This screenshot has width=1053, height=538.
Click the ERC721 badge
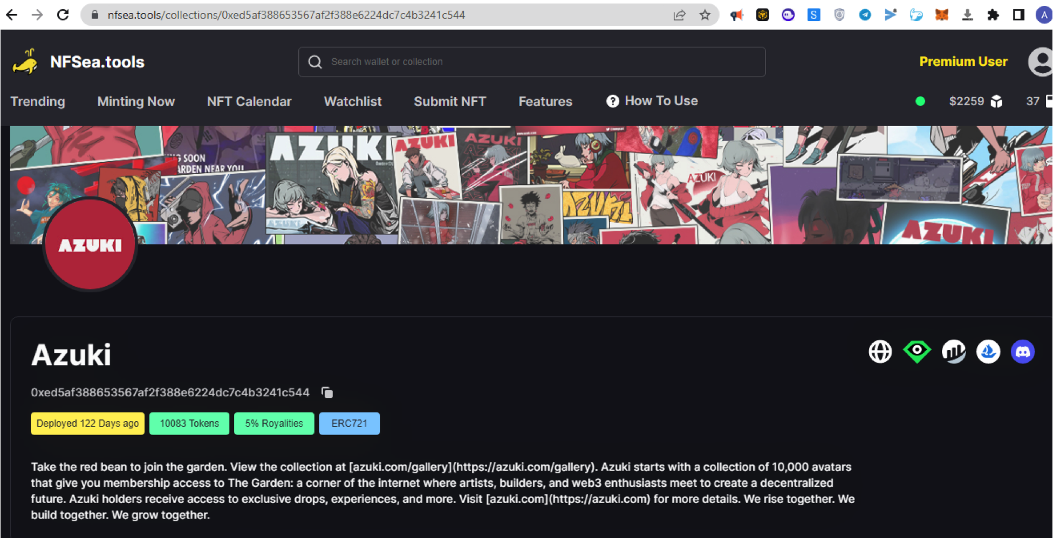349,424
